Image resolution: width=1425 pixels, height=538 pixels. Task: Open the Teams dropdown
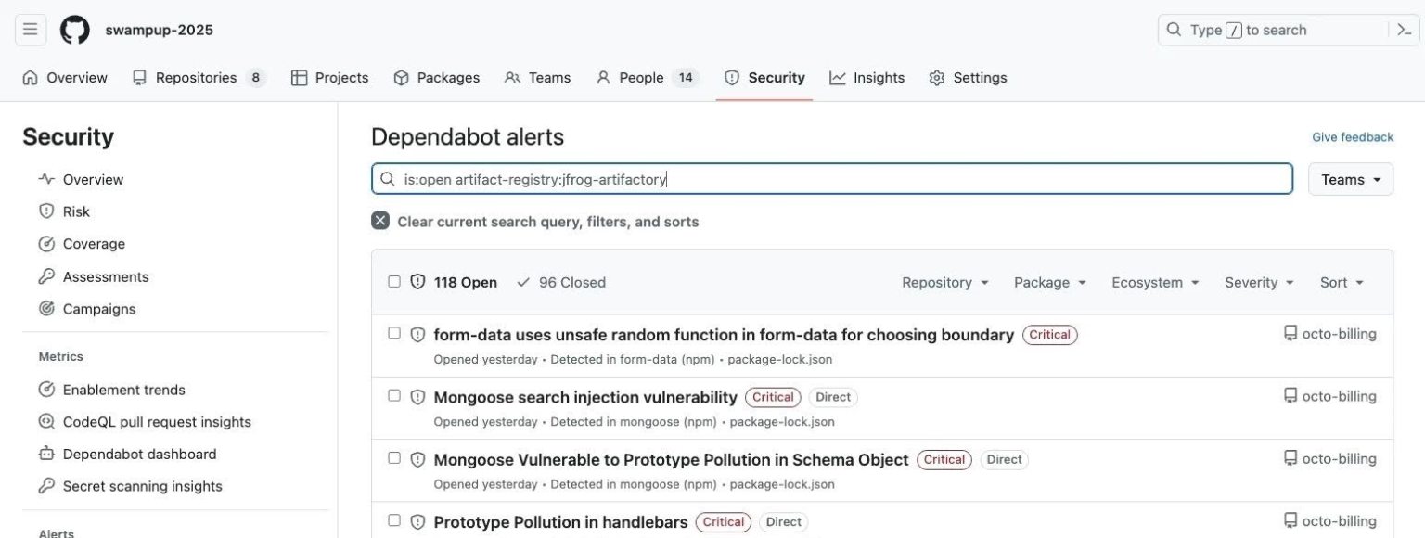click(x=1350, y=178)
